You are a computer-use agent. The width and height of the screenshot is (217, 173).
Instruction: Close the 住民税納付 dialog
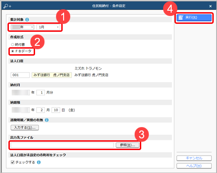(x=210, y=6)
